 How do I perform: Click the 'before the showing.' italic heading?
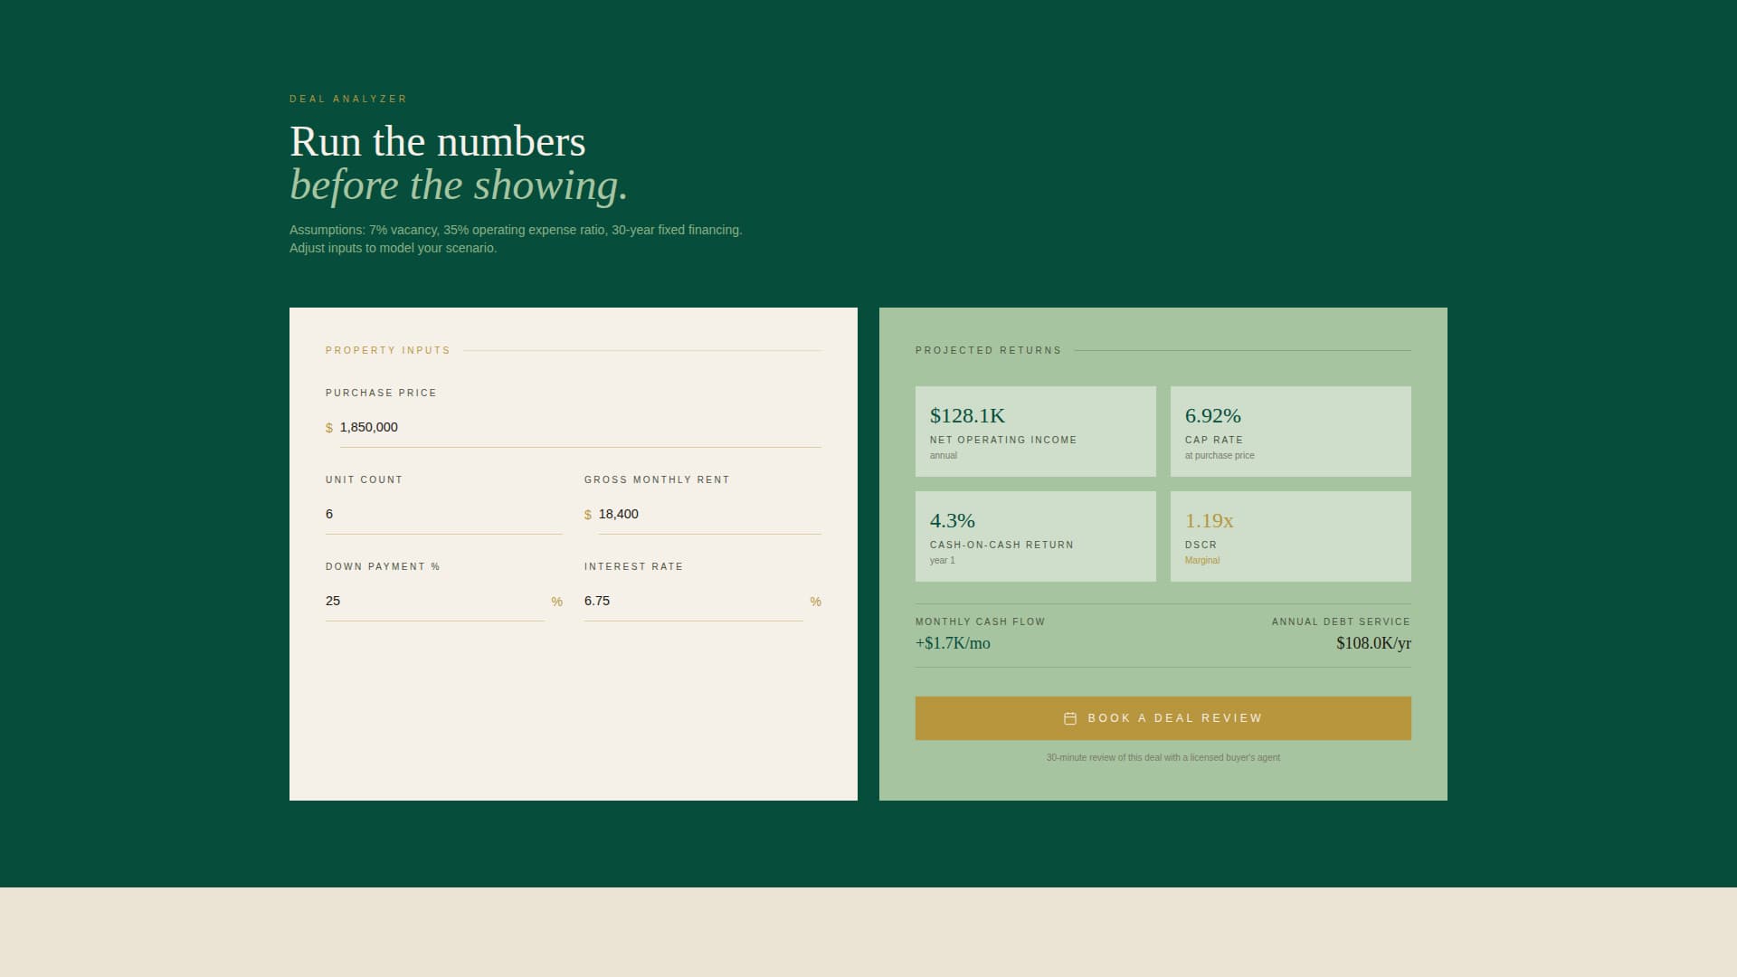coord(459,185)
